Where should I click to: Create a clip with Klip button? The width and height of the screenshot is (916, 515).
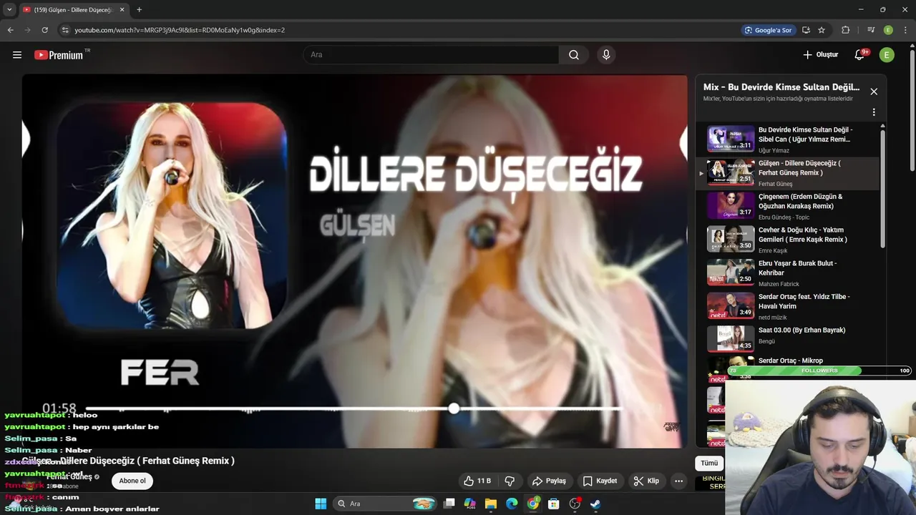[x=646, y=481]
